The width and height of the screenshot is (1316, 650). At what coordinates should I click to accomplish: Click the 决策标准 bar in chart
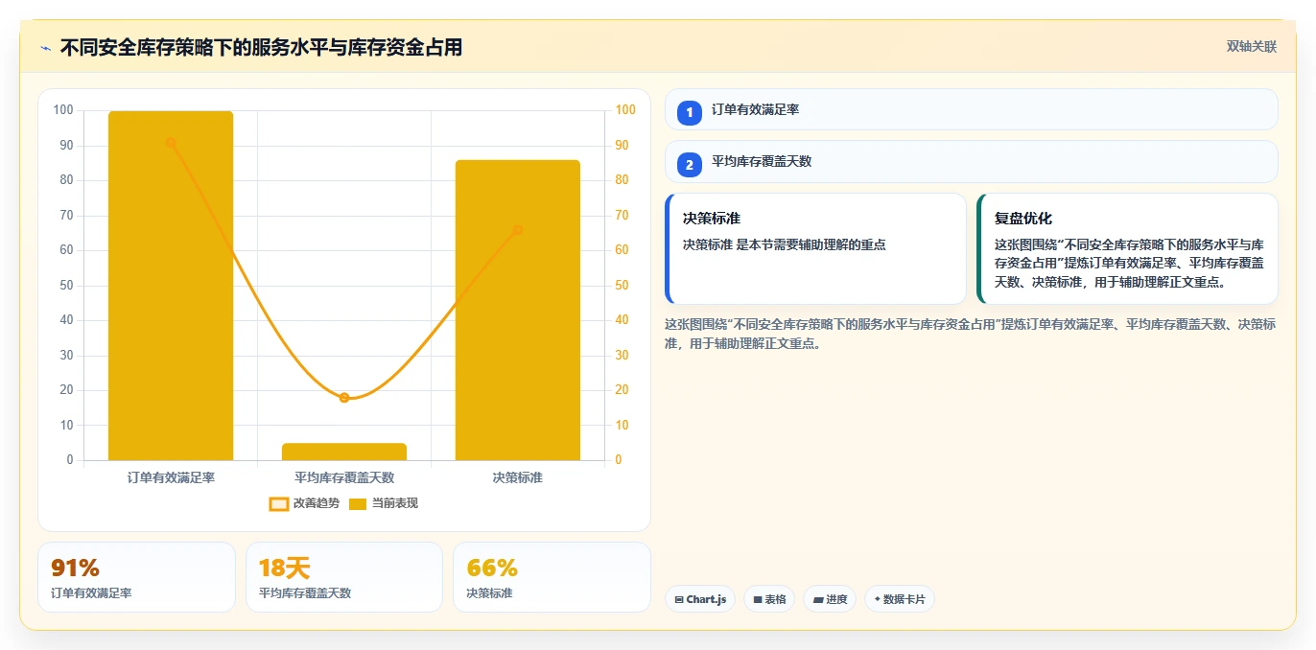tap(518, 310)
